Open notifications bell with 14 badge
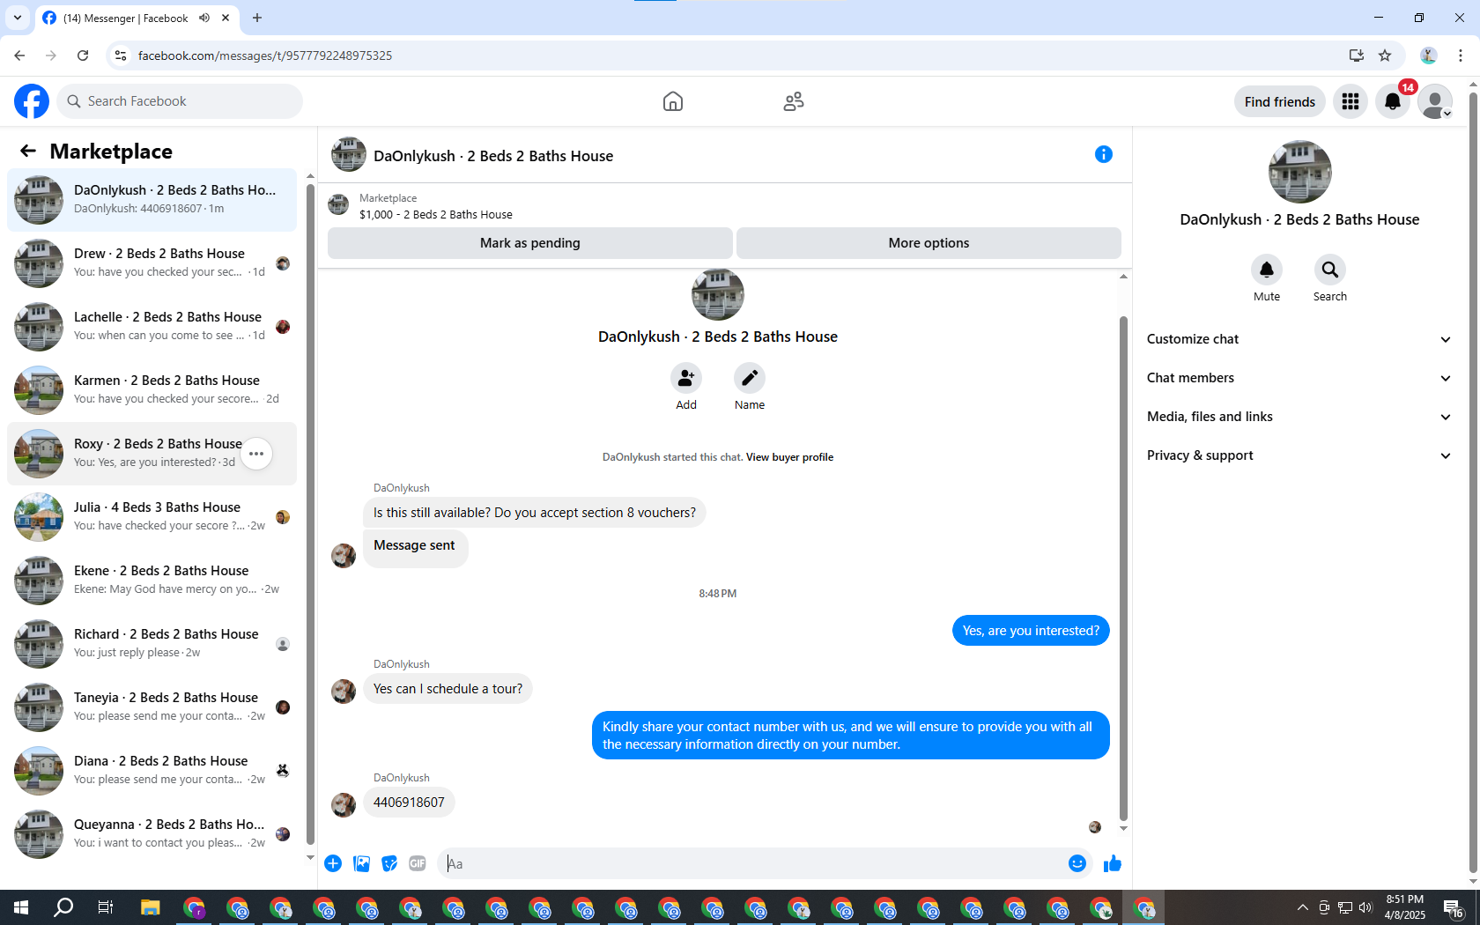Viewport: 1480px width, 925px height. pos(1393,101)
